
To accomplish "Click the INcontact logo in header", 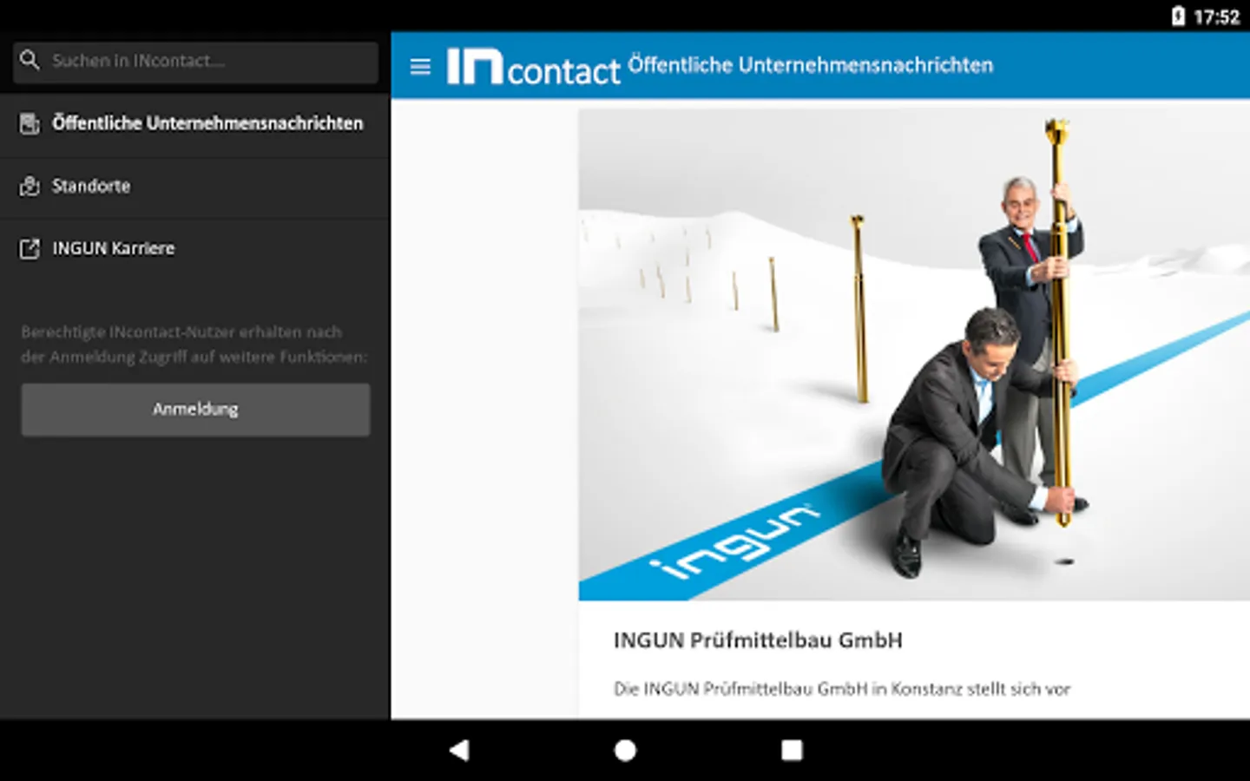I will pyautogui.click(x=533, y=67).
